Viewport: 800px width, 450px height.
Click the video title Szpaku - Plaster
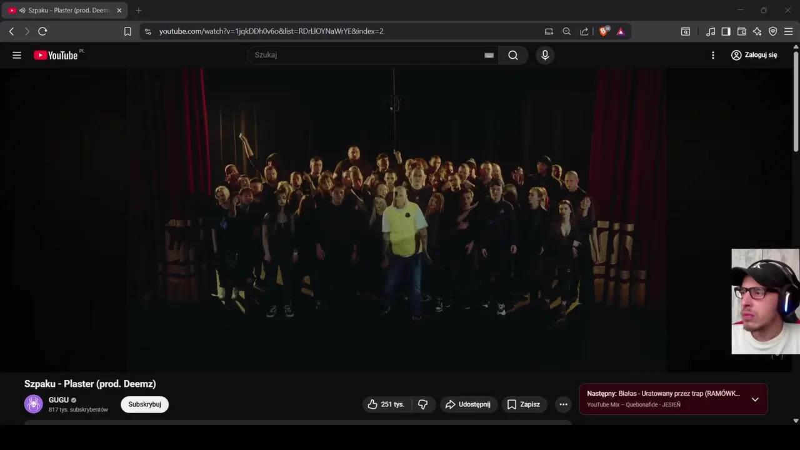click(90, 384)
